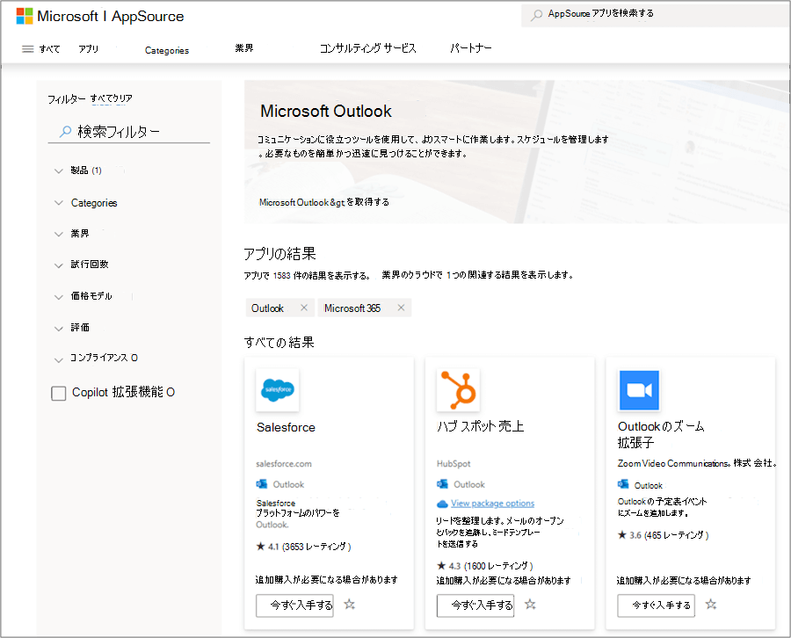
Task: Click the AppSource title link
Action: [x=148, y=16]
